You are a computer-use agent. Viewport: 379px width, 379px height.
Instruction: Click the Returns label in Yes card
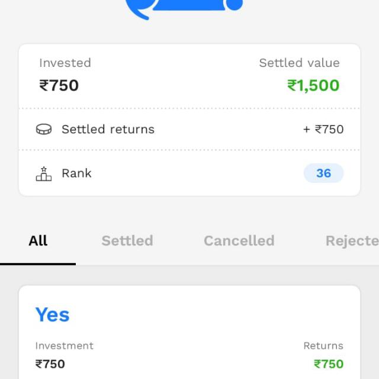coord(323,346)
